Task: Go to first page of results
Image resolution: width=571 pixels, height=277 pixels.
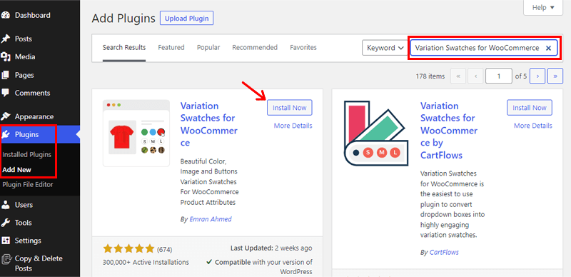Action: (458, 76)
